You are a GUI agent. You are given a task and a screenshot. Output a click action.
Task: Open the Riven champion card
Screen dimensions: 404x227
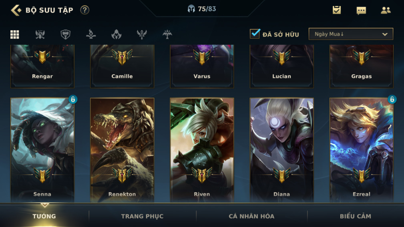[202, 150]
